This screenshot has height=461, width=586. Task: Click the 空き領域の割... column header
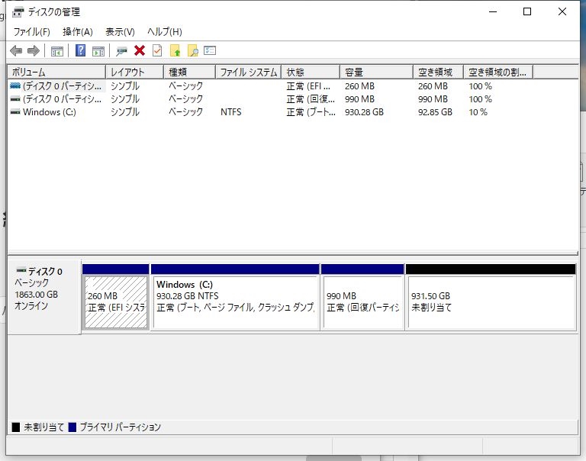click(498, 72)
